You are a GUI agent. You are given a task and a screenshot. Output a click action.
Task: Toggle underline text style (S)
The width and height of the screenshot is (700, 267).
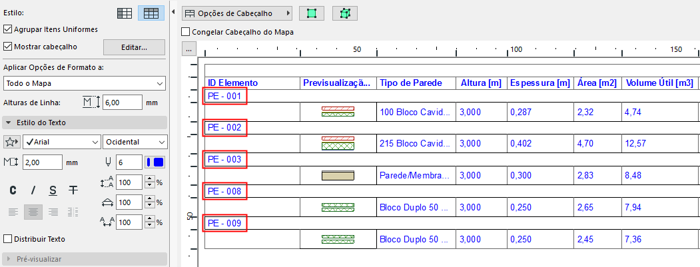[x=53, y=190]
